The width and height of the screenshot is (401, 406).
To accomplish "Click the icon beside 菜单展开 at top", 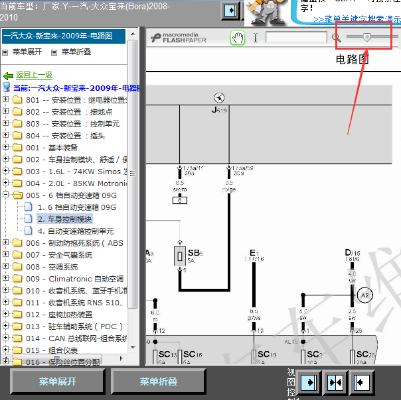I will coord(5,52).
